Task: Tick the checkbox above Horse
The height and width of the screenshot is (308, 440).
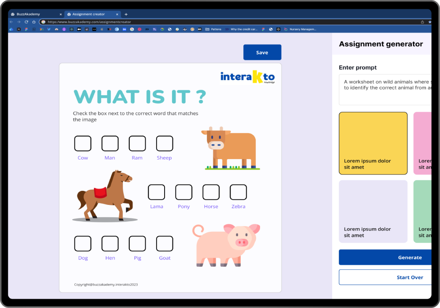Action: tap(211, 192)
